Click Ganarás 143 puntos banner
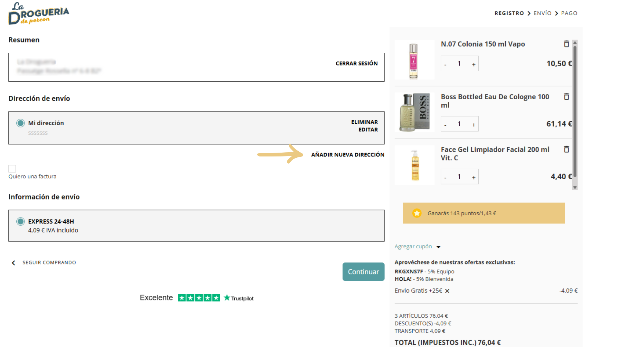Screen dimensions: 618x347 [x=484, y=213]
